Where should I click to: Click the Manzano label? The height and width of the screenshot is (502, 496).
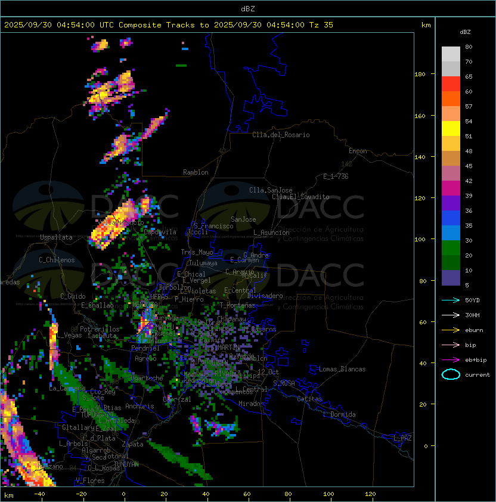(x=50, y=466)
